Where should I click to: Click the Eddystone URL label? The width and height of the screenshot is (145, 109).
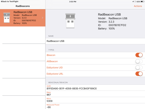(x=55, y=74)
